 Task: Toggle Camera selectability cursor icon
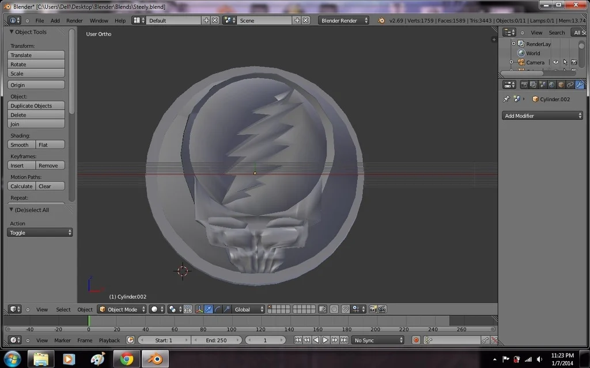(x=565, y=62)
